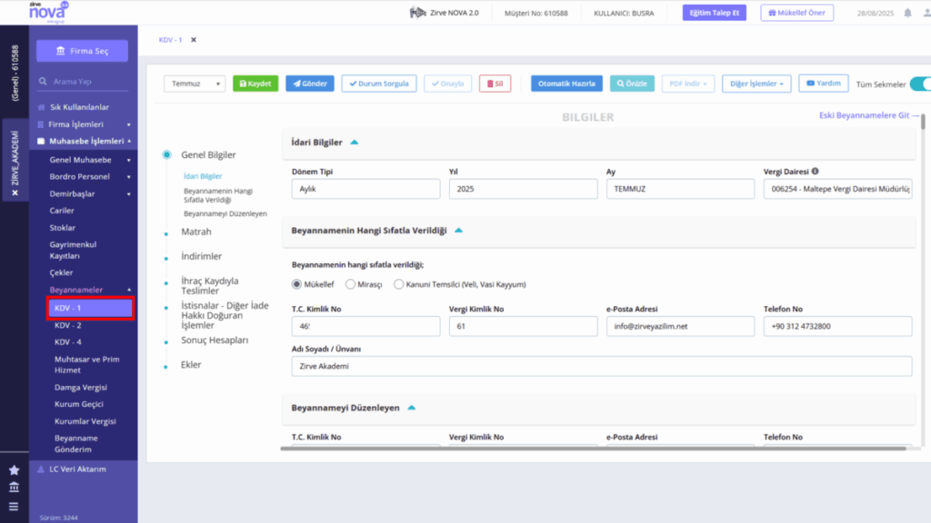This screenshot has height=523, width=931.
Task: Click the Firma Seç button
Action: pyautogui.click(x=82, y=51)
